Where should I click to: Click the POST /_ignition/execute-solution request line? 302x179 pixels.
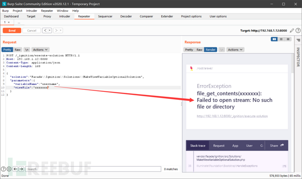[x=43, y=55]
